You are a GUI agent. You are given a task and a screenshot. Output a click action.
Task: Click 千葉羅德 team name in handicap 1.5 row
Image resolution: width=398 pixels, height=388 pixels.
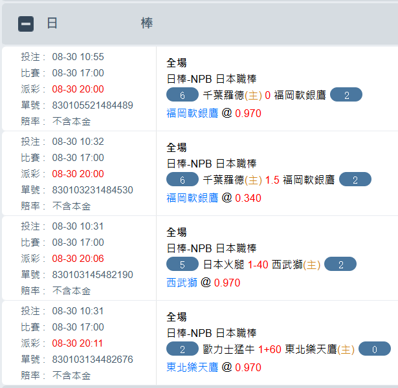pyautogui.click(x=224, y=180)
